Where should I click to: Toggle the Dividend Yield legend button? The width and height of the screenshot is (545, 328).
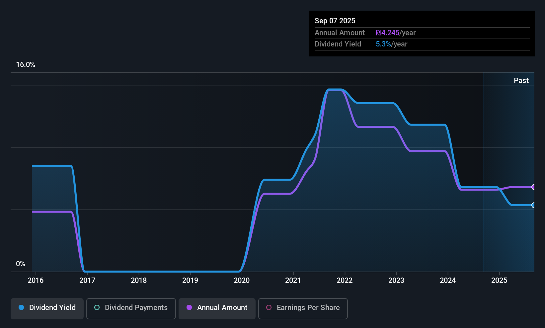[47, 308]
